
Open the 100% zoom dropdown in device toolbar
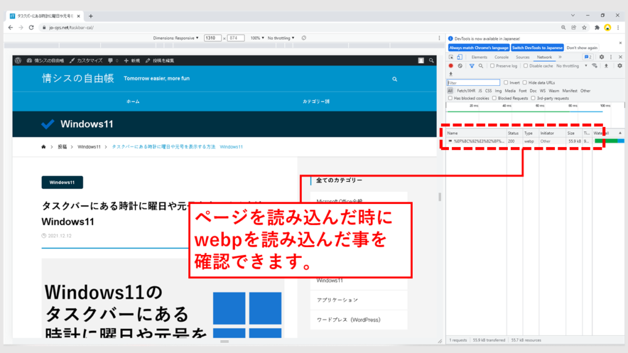pyautogui.click(x=257, y=38)
